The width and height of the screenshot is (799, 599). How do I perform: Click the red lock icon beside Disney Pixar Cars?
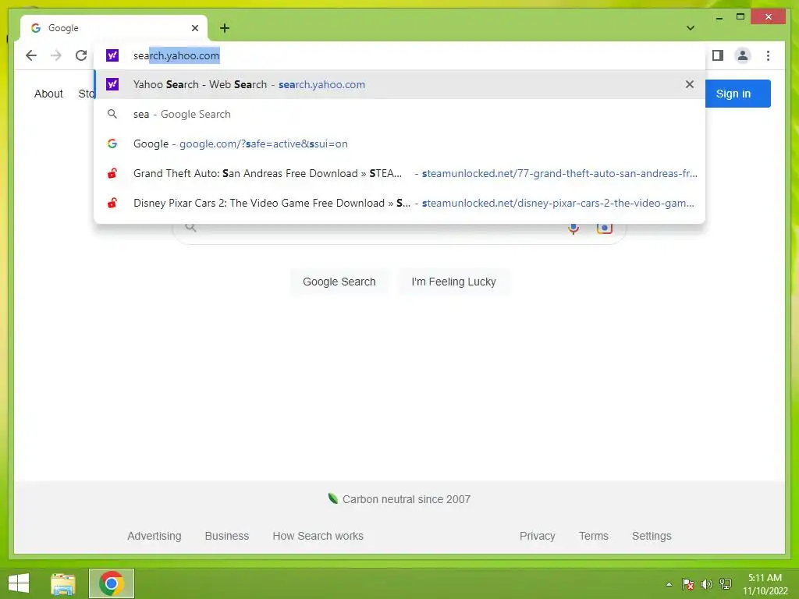(112, 203)
